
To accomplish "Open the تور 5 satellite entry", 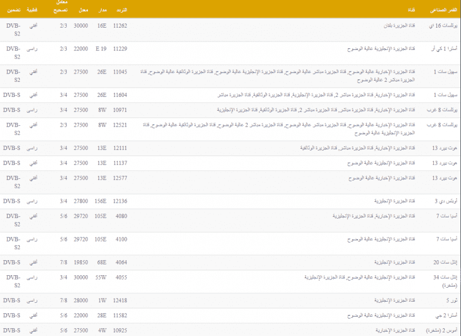I will tap(453, 300).
